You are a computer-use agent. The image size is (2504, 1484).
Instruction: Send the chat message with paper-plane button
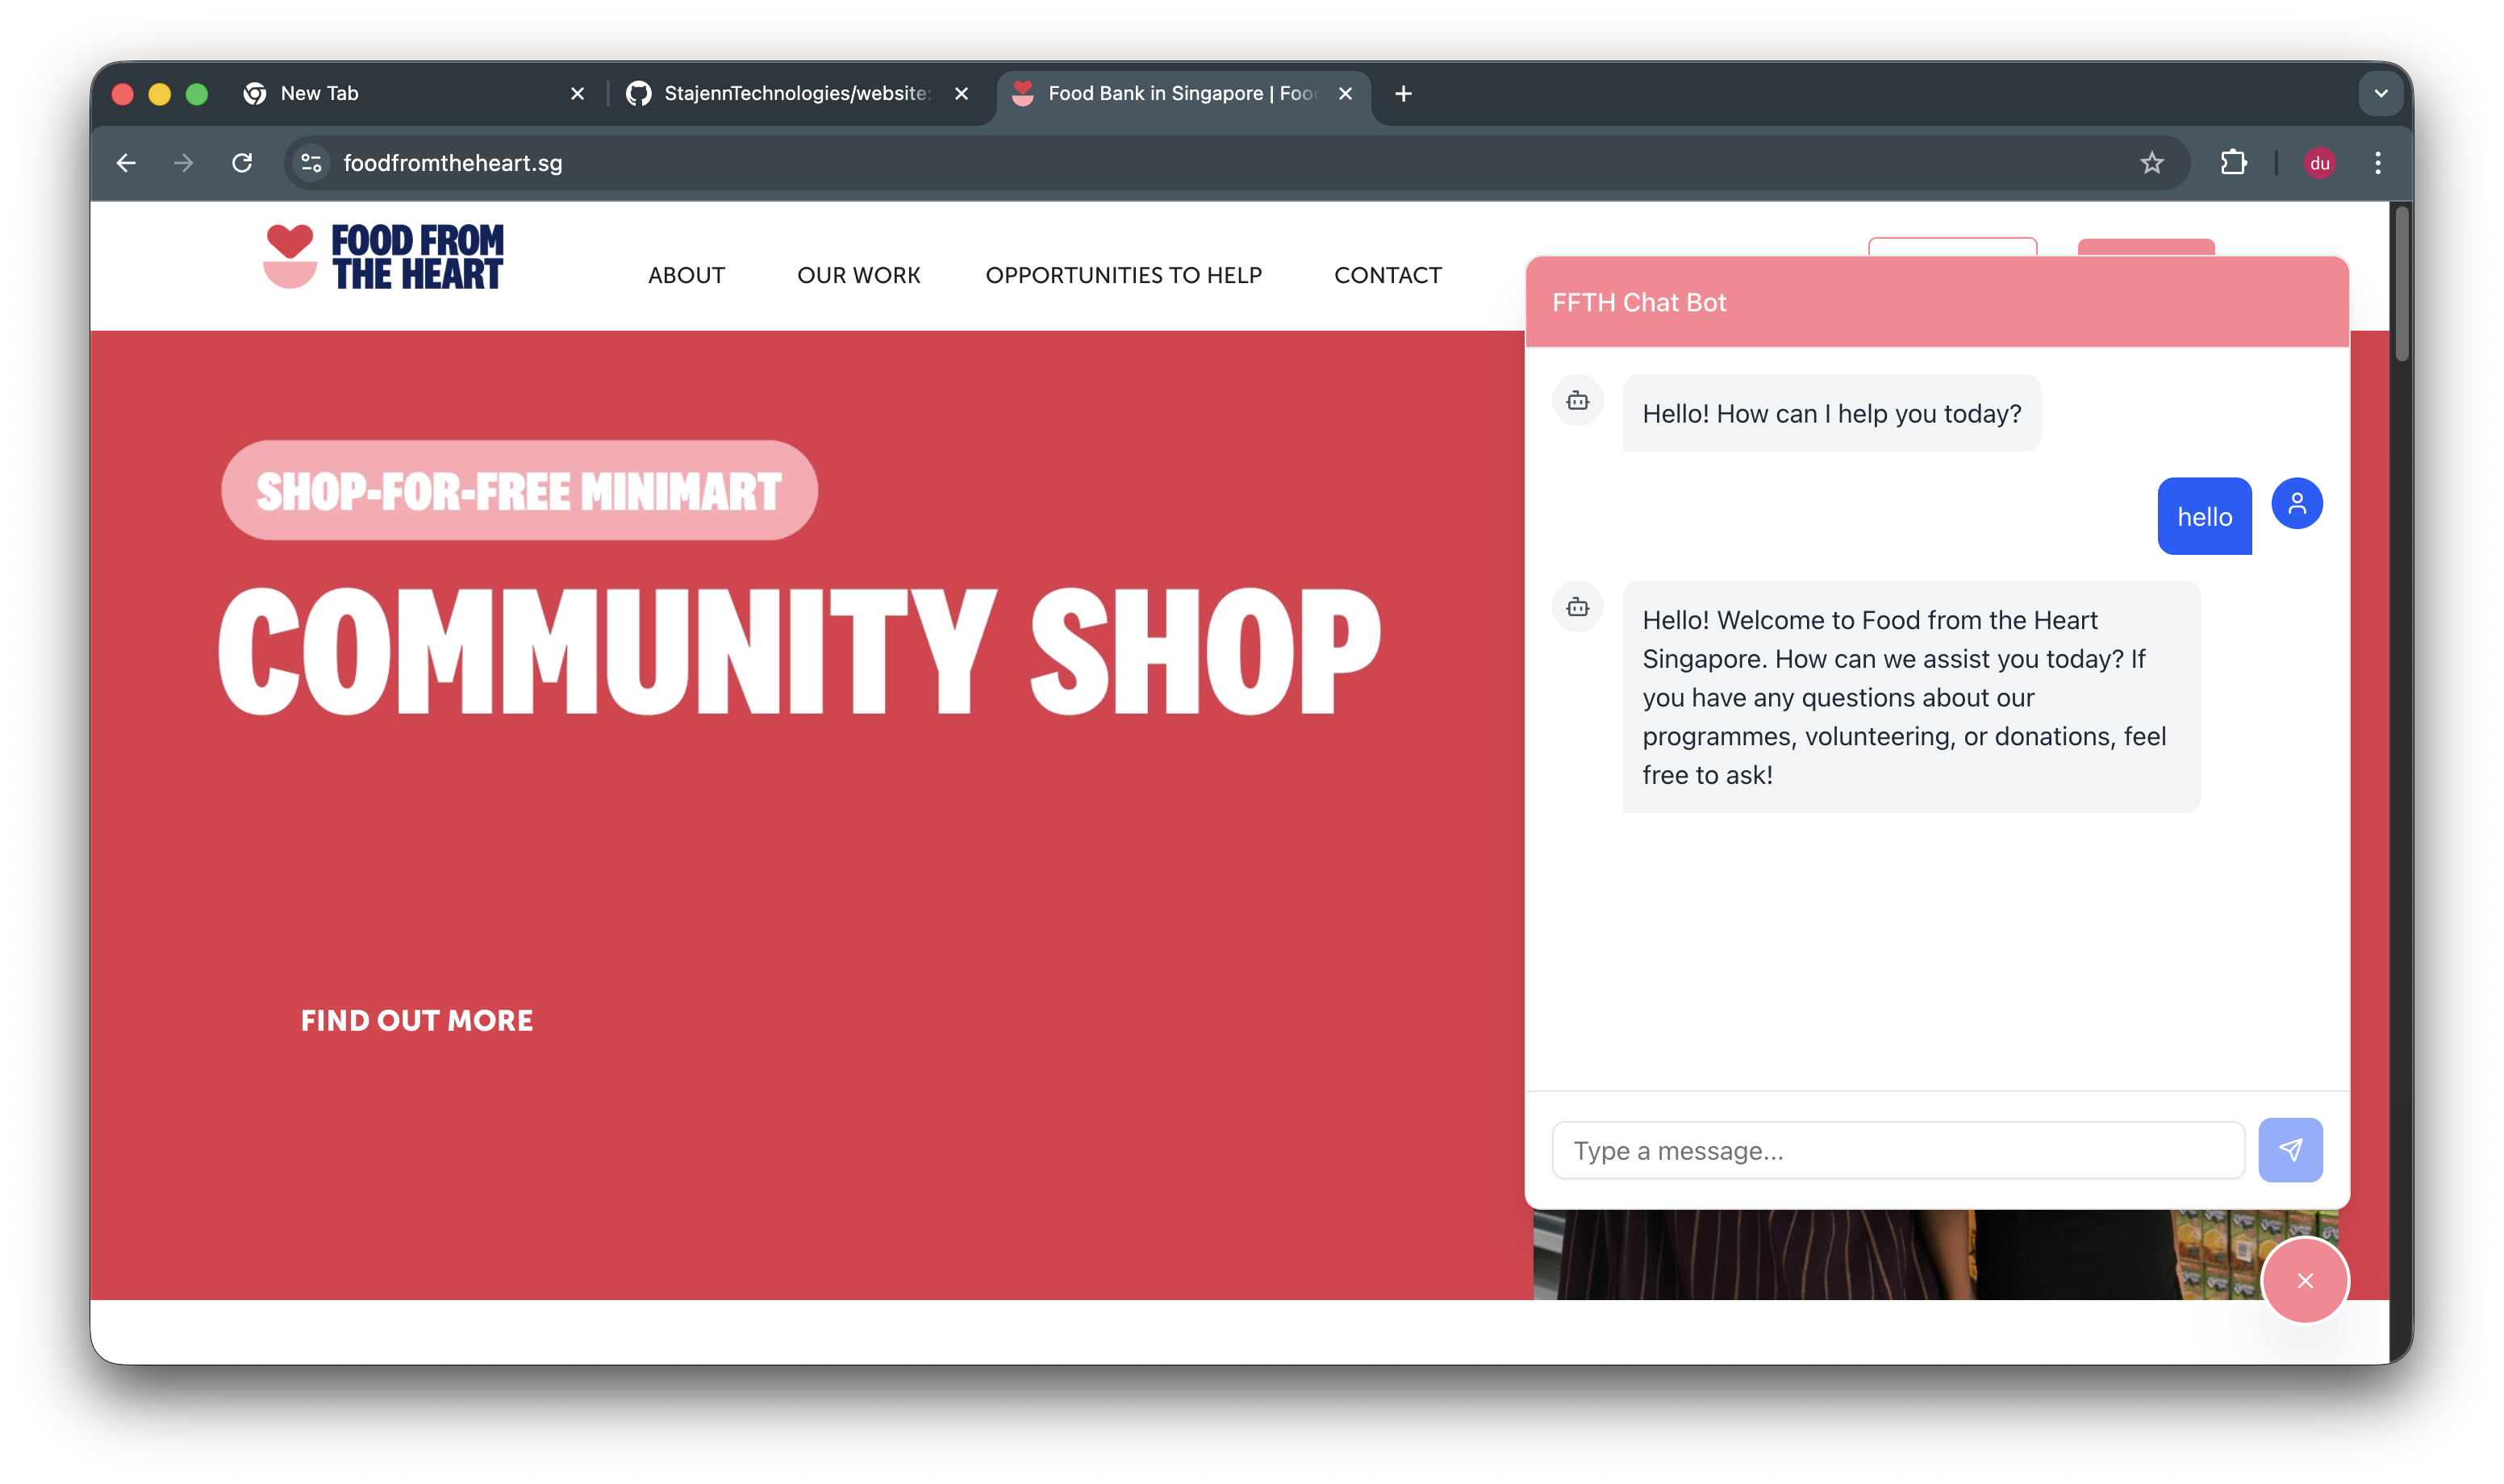click(x=2290, y=1150)
